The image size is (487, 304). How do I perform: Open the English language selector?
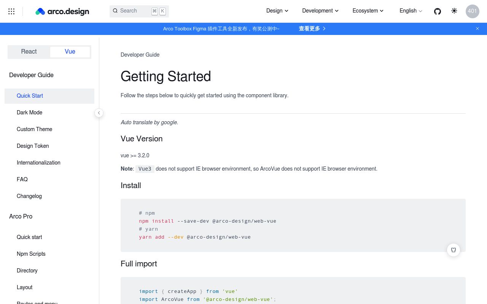(411, 11)
